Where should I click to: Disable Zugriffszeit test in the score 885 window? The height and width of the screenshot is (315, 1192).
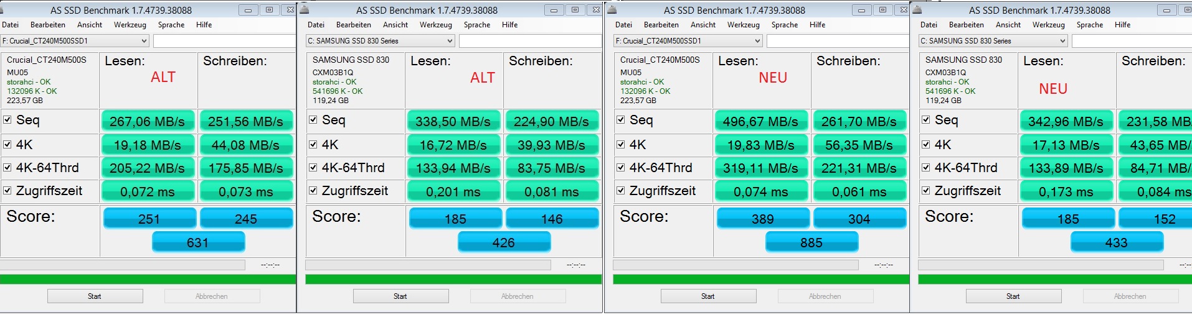[621, 190]
